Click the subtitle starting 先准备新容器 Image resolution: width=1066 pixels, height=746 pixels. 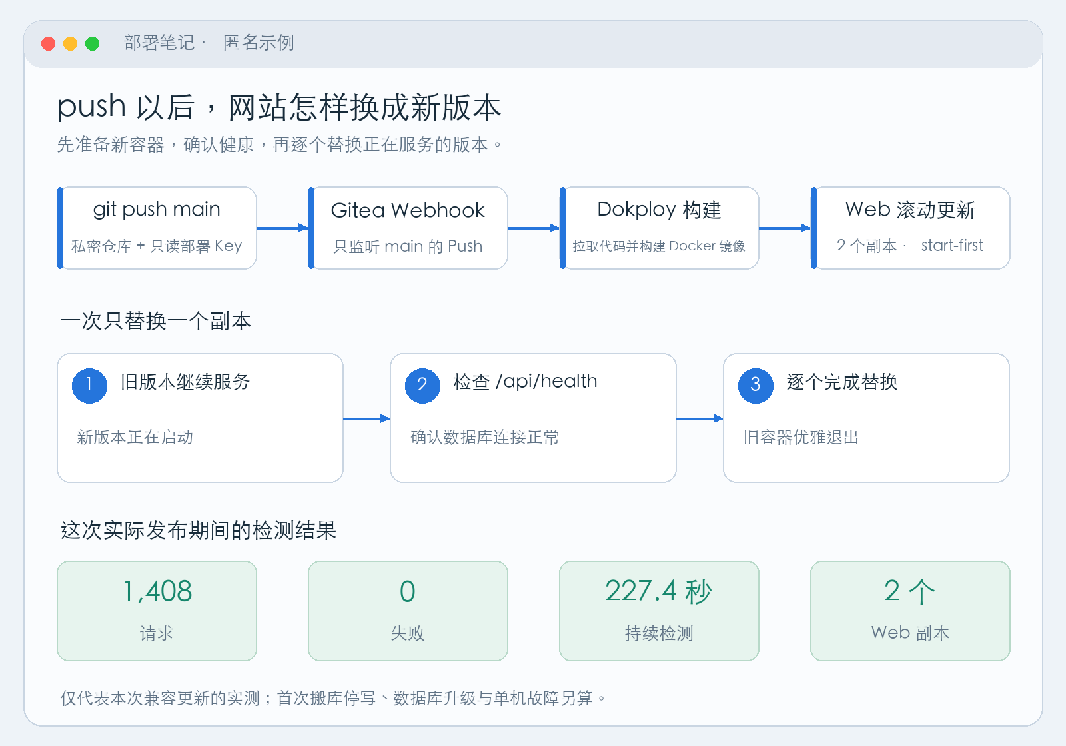point(280,145)
